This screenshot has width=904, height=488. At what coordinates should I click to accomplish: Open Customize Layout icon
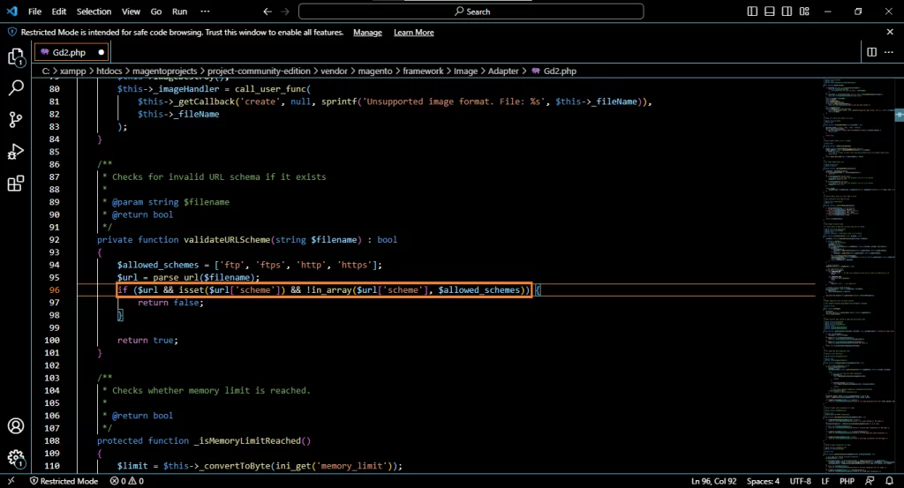point(804,11)
